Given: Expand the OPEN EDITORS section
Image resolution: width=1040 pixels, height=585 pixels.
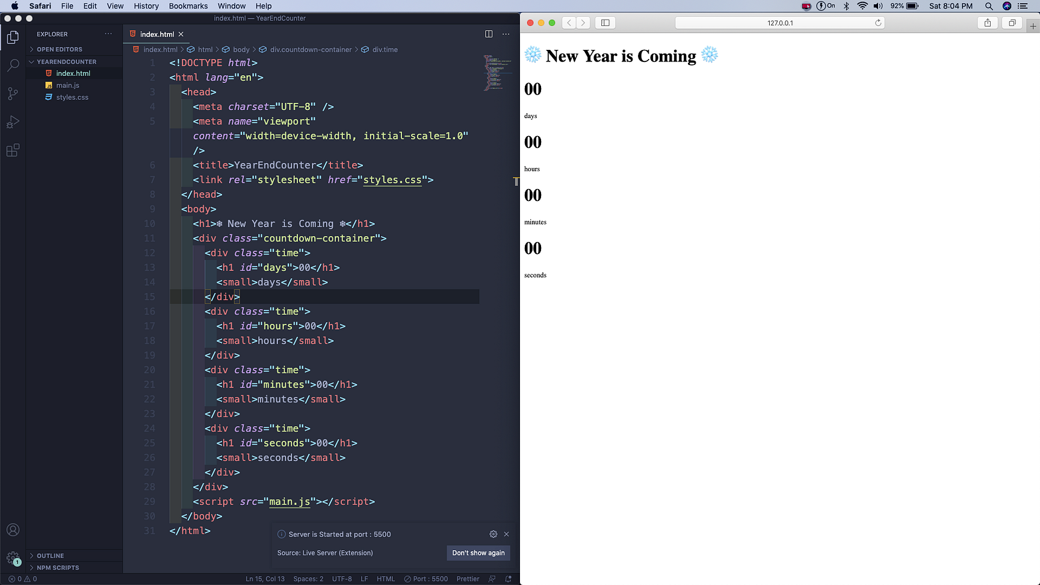Looking at the screenshot, I should point(75,49).
